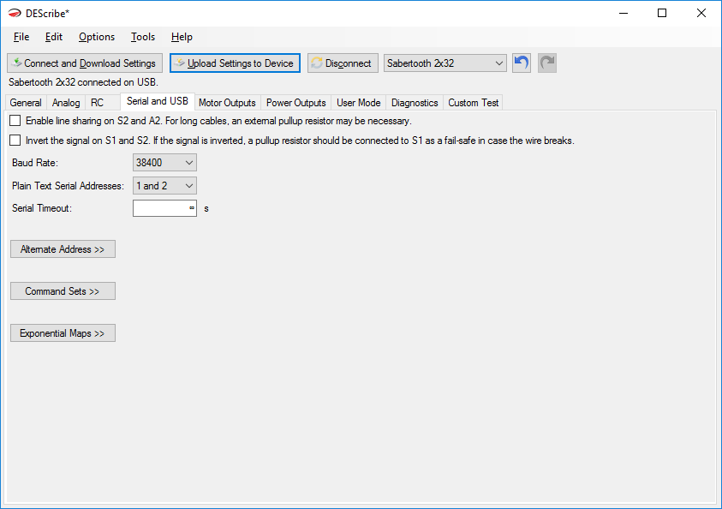
Task: Enable line sharing on S2 and A2
Action: coord(15,121)
